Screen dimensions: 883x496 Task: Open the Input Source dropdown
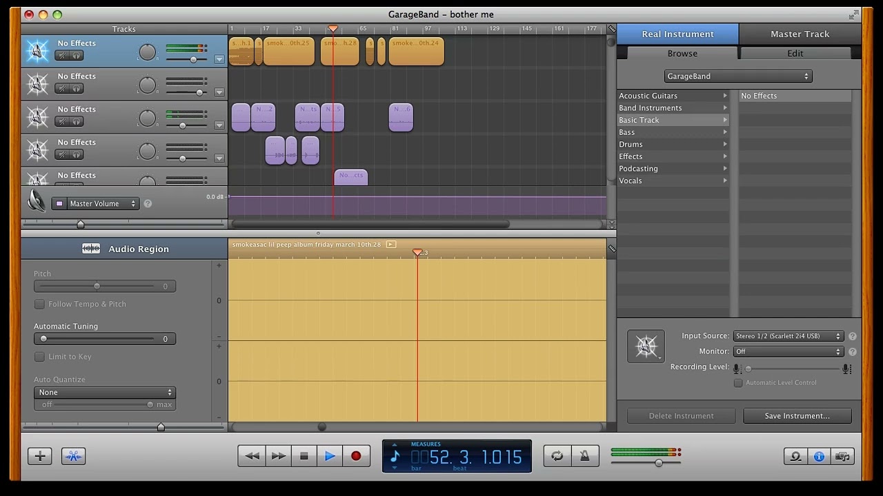(788, 336)
